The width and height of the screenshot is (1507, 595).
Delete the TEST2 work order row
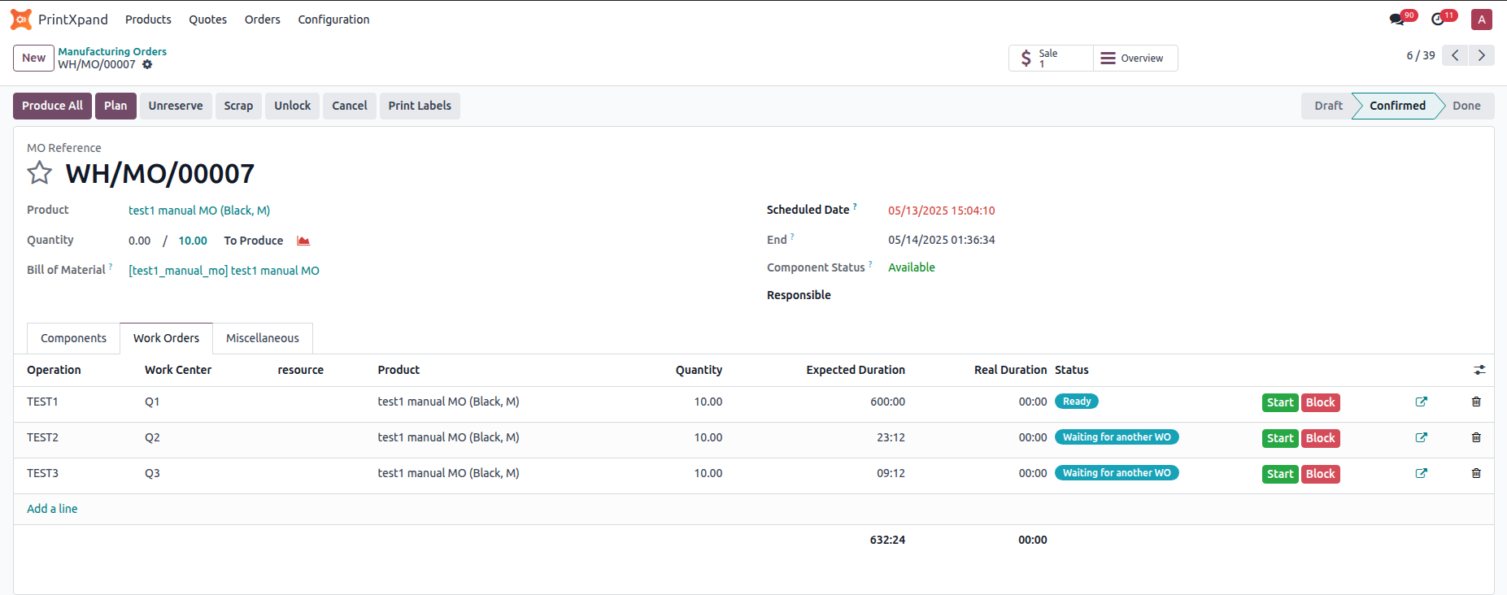pos(1476,437)
